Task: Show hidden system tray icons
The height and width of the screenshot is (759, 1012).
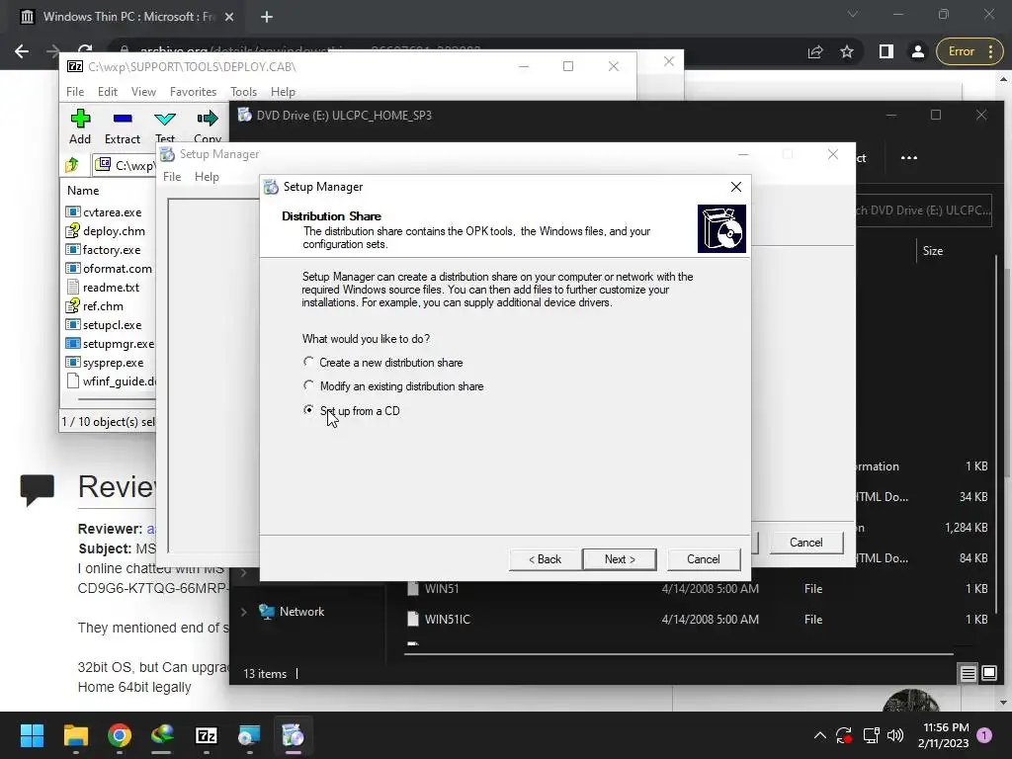Action: pyautogui.click(x=819, y=735)
